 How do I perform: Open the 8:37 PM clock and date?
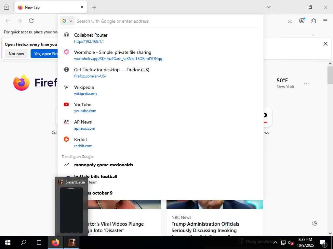[305, 243]
